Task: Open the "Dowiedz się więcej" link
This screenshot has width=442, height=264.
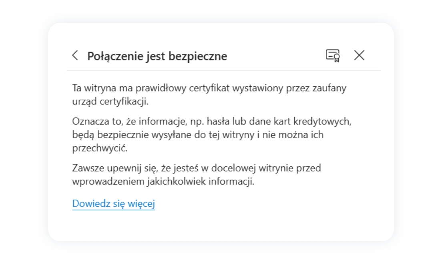Action: (x=113, y=204)
